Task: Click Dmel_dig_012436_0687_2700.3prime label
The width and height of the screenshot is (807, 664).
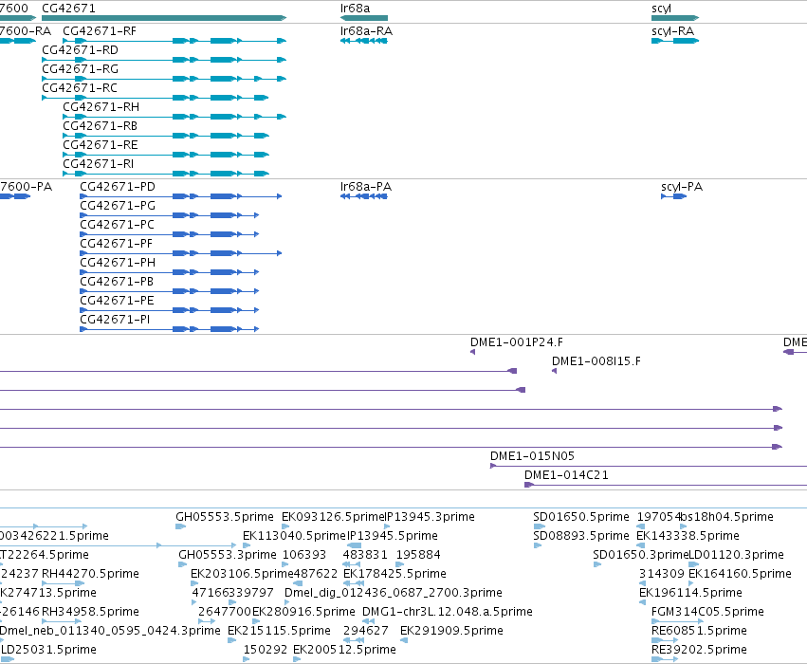Action: pos(394,593)
